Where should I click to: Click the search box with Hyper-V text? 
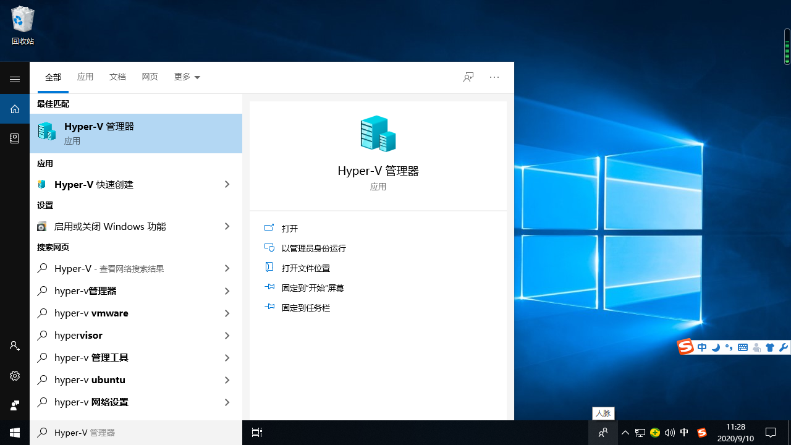136,433
